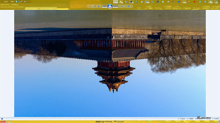Click the system tray clock
This screenshot has width=220, height=123.
click(x=6, y=2)
